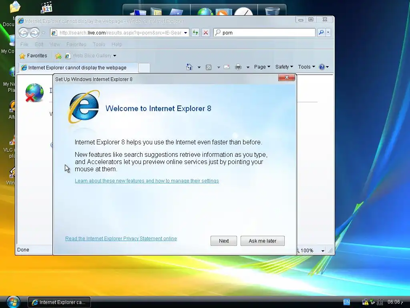Screen dimensions: 410x308
Task: Open the View menu
Action: pos(54,44)
